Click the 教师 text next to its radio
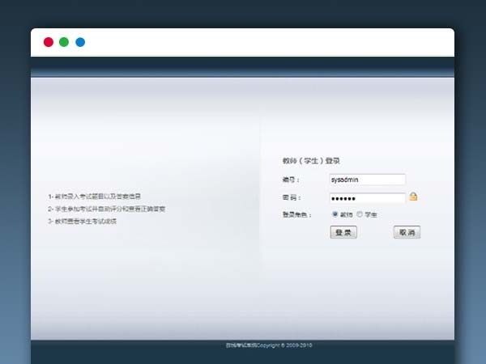Viewport: 486px width, 364px height. coord(347,214)
